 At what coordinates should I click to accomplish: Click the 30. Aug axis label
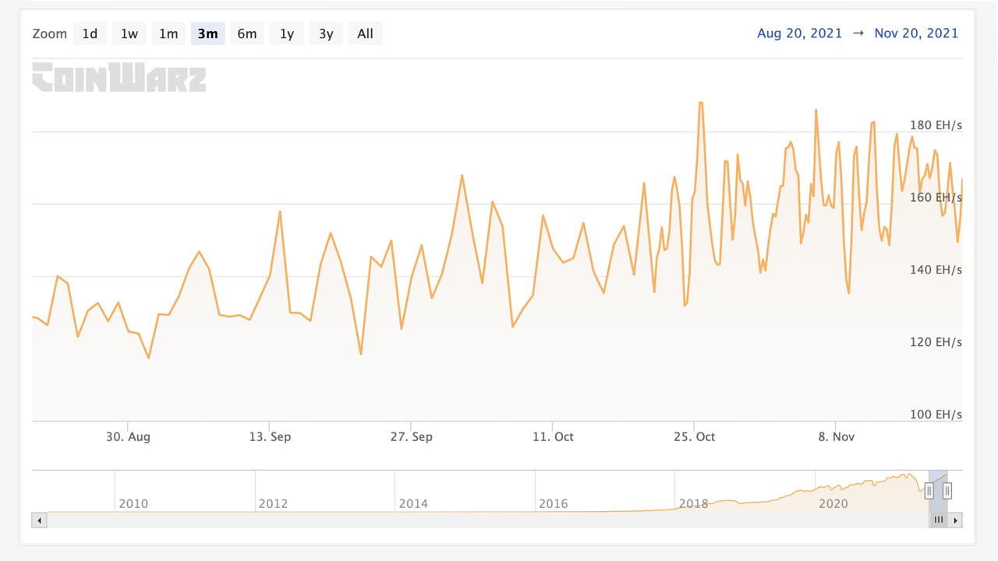(x=128, y=437)
